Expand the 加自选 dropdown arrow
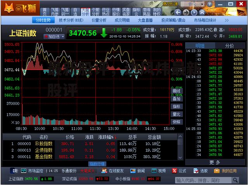 (63, 37)
